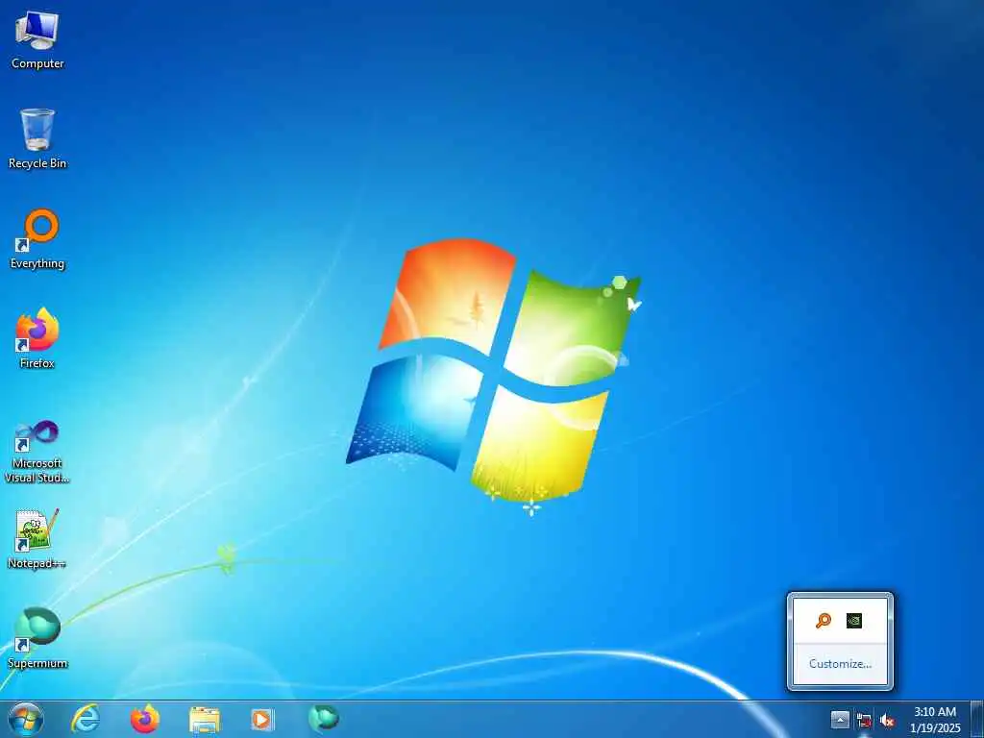This screenshot has width=984, height=738.
Task: Launch Internet Explorer from the taskbar
Action: [x=86, y=719]
